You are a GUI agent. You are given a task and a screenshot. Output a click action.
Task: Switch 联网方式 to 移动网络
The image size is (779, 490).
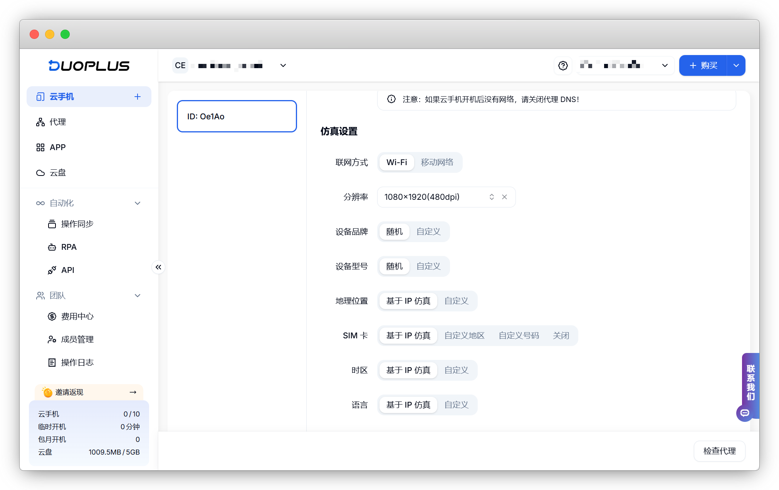437,162
